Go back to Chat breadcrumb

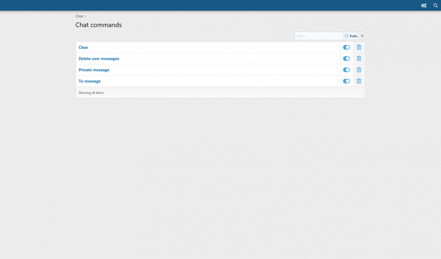point(79,16)
